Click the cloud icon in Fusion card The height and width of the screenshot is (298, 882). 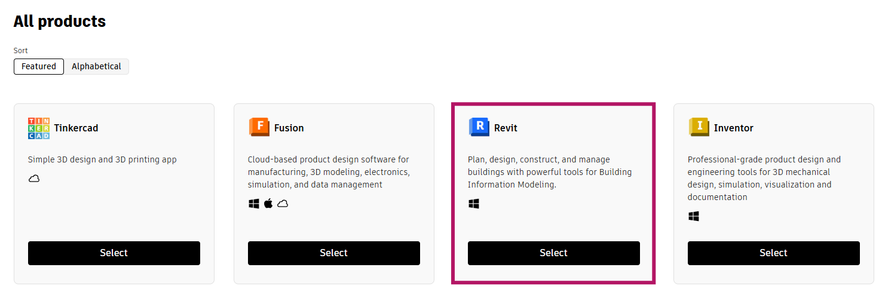[283, 204]
